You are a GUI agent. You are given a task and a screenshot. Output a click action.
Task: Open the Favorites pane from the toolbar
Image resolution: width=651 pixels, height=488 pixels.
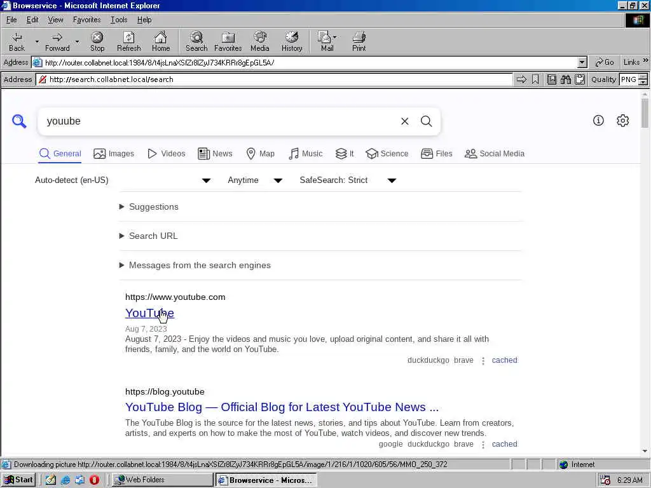tap(228, 41)
